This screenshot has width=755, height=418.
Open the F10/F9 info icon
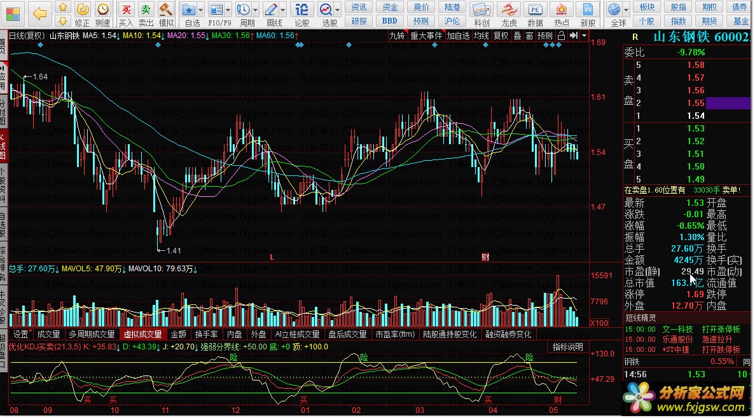[217, 14]
